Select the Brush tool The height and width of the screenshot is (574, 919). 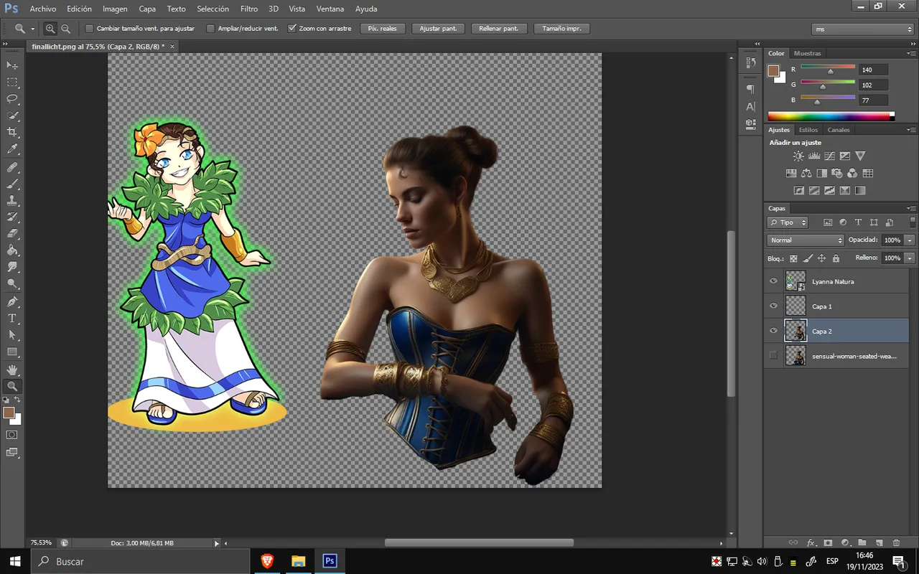point(12,184)
